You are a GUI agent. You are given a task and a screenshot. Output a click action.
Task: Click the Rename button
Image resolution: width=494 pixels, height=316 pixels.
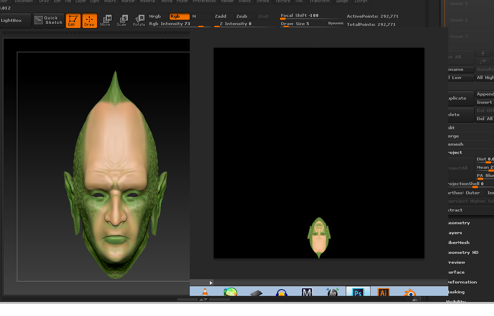point(461,70)
